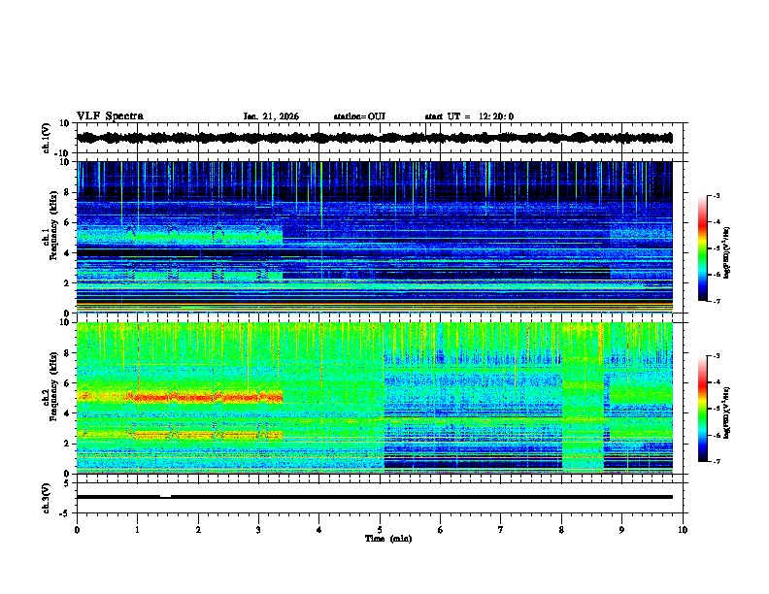Click the 4 kHz tick on ch.1 spectrogram
The width and height of the screenshot is (769, 594).
tap(68, 253)
